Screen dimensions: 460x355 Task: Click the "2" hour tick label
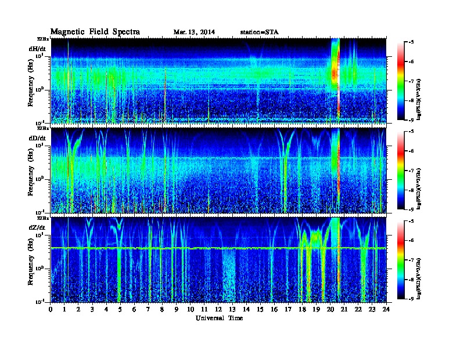coord(78,310)
